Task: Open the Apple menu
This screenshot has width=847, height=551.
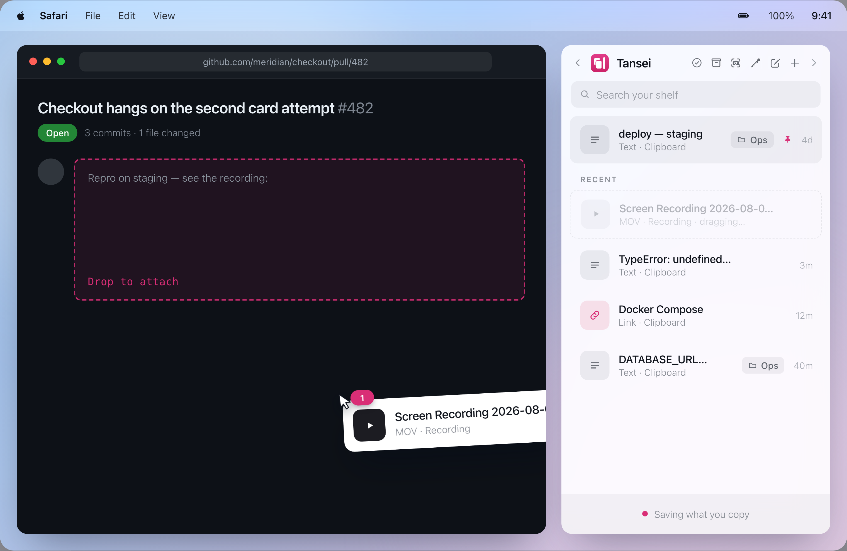Action: tap(21, 16)
